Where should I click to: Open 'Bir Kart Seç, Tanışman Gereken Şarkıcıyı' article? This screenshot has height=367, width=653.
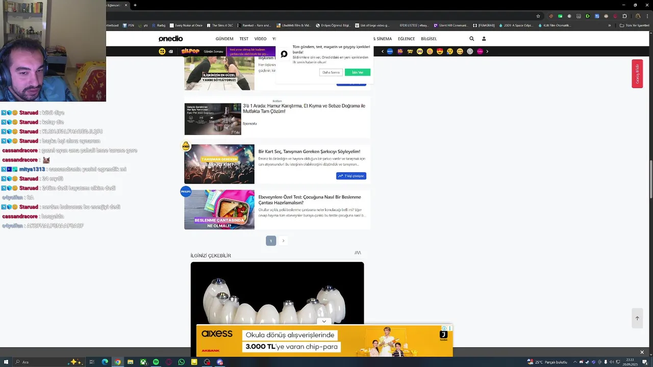(309, 151)
